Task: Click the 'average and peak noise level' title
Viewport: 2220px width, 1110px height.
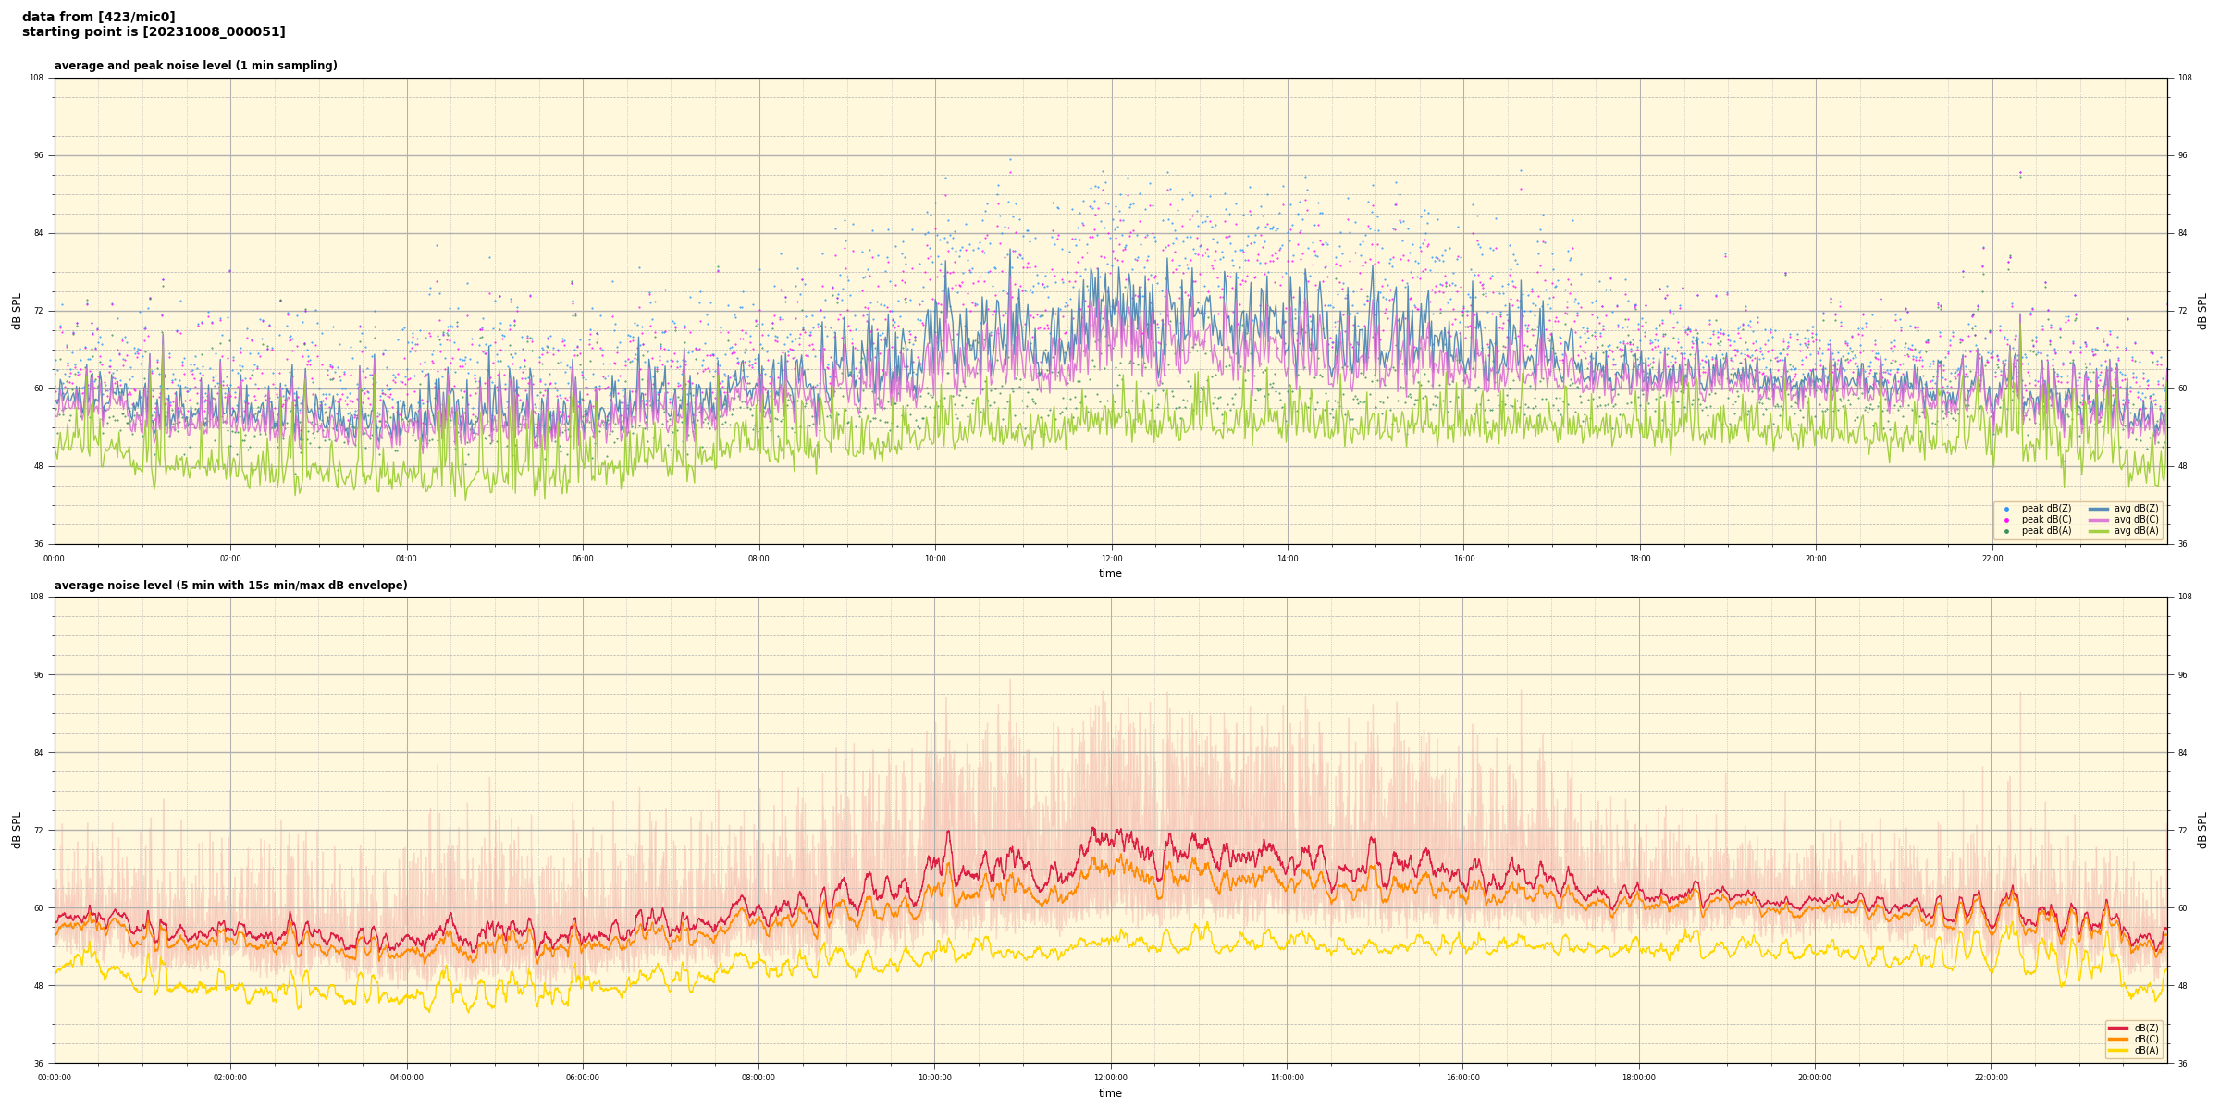Action: (195, 66)
